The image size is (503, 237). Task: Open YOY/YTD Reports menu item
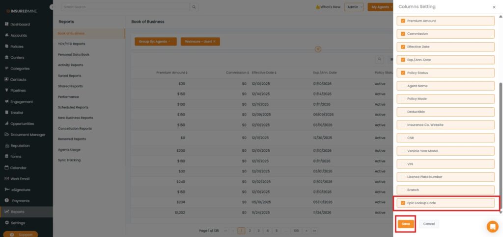[71, 44]
